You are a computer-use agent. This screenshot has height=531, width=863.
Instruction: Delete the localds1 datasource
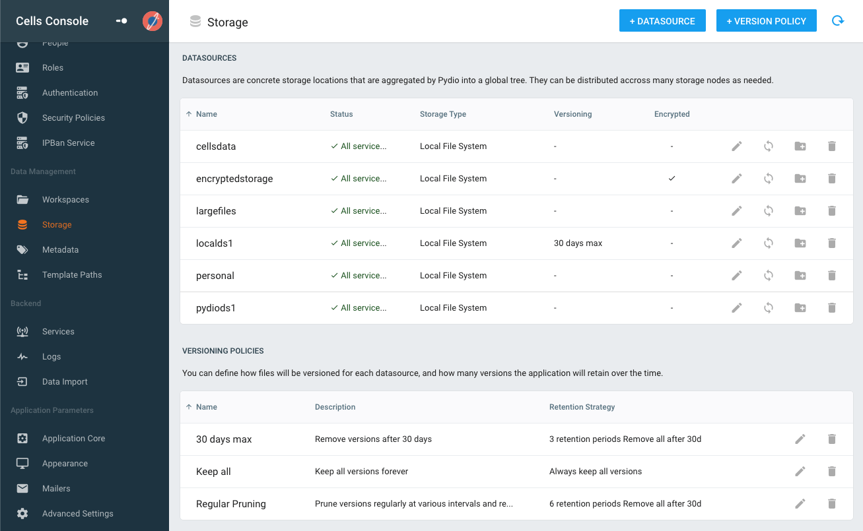(832, 243)
